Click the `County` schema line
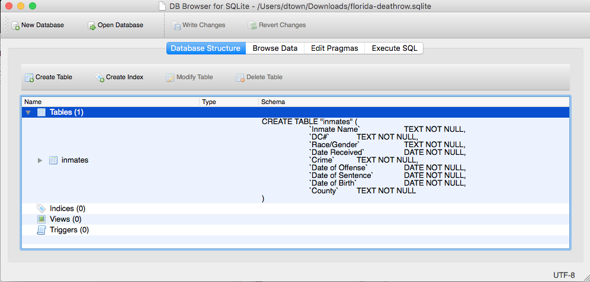590x282 pixels. (363, 191)
